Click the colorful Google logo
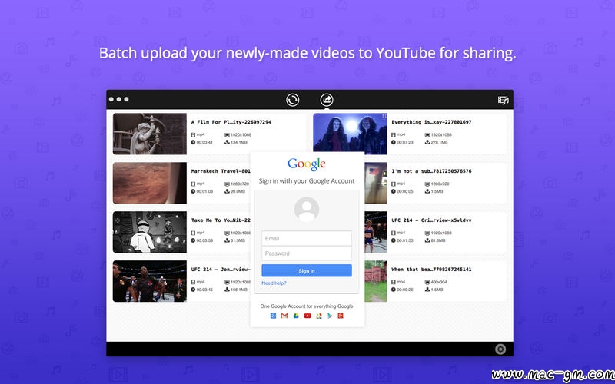 click(x=307, y=164)
